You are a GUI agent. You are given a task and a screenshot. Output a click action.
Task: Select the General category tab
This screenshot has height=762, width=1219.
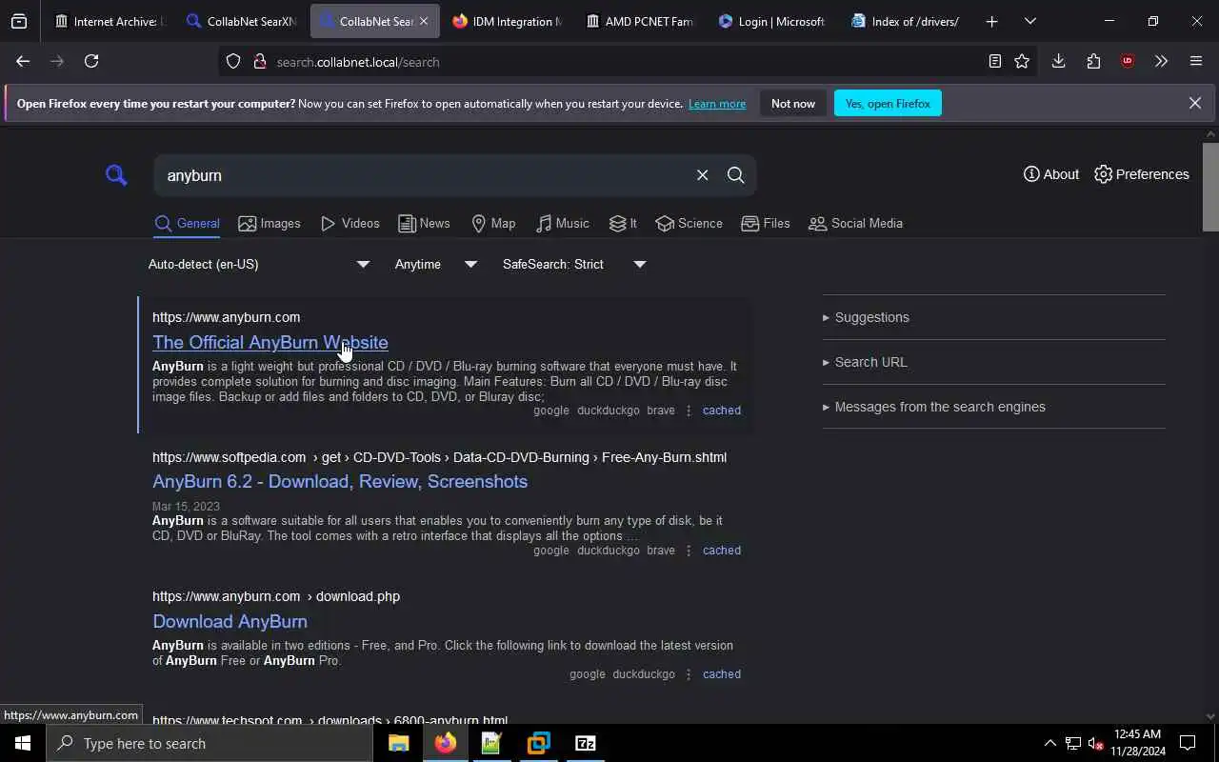187,224
